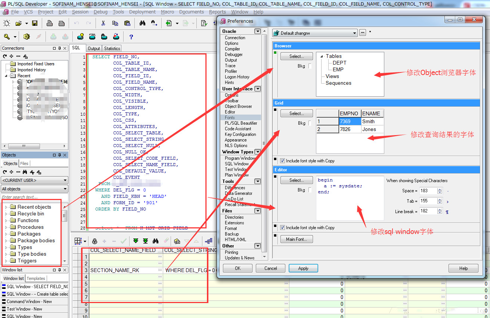Open the <CURRENT USER> dropdown
The width and height of the screenshot is (490, 318).
[x=34, y=180]
